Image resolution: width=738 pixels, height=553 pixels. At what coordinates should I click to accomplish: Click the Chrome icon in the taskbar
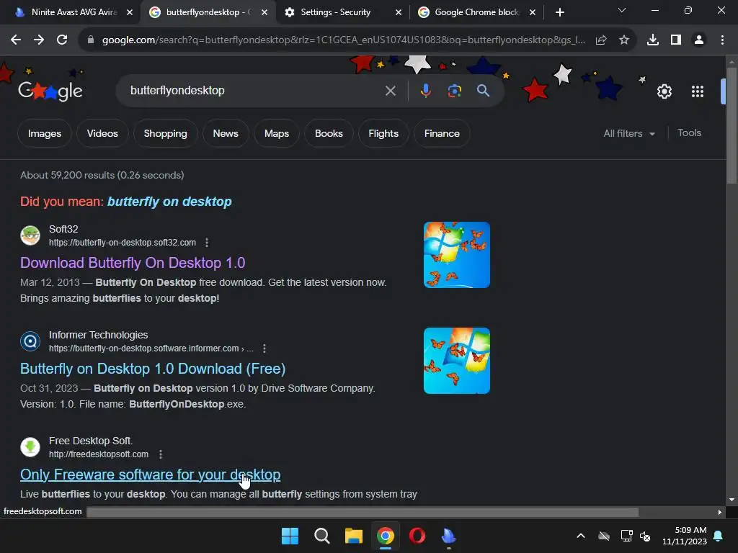[x=386, y=536]
